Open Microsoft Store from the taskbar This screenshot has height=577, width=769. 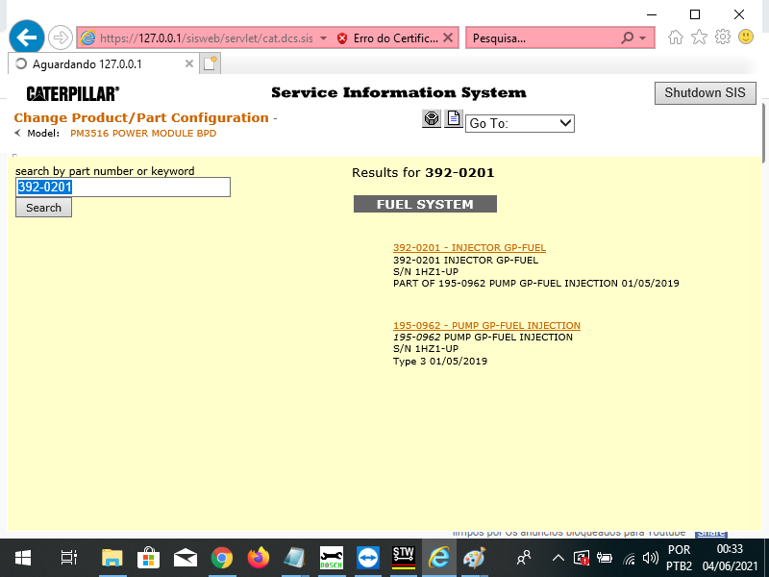click(x=149, y=558)
